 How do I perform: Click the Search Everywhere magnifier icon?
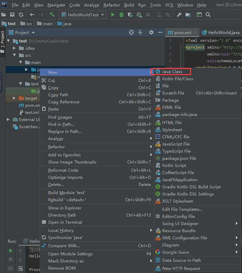click(x=208, y=15)
